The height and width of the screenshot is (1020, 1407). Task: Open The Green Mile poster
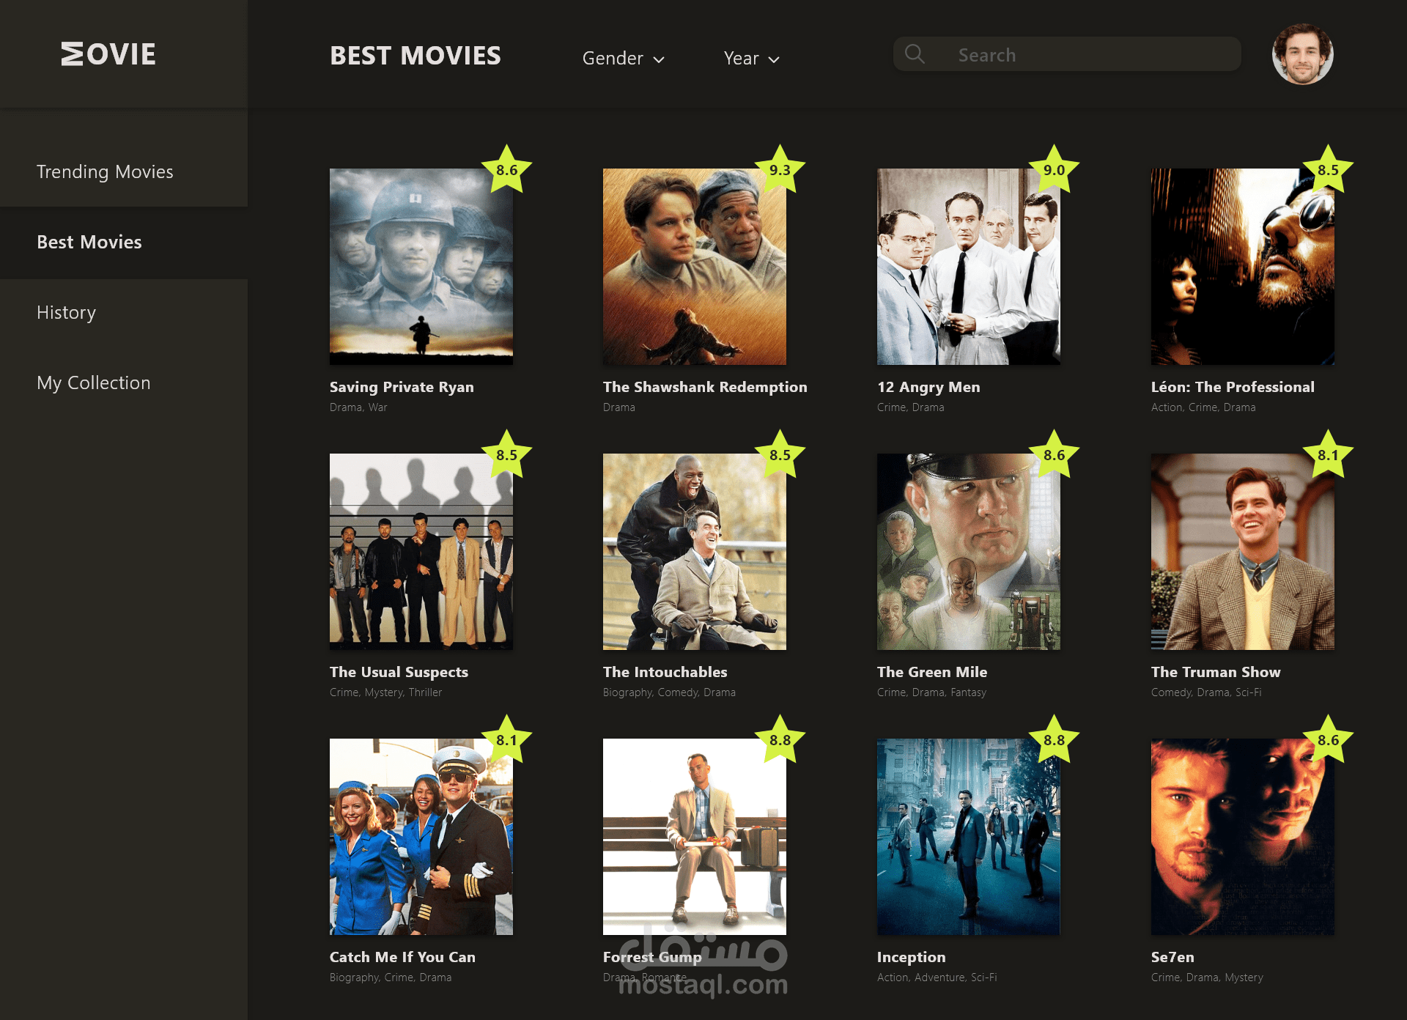(969, 552)
